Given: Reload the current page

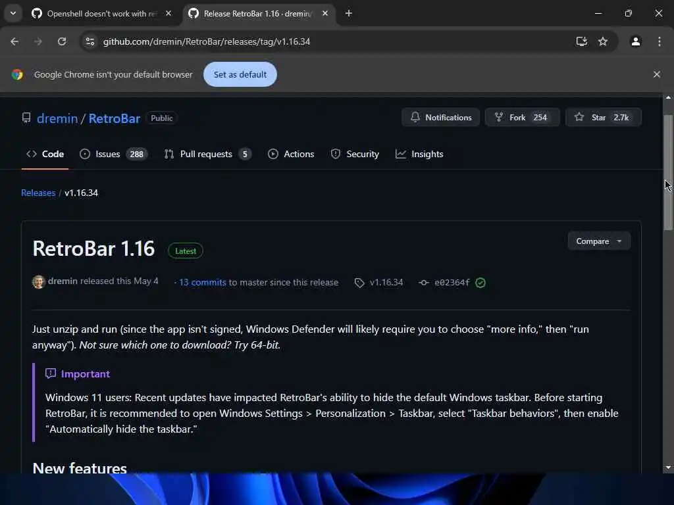Looking at the screenshot, I should pos(62,41).
